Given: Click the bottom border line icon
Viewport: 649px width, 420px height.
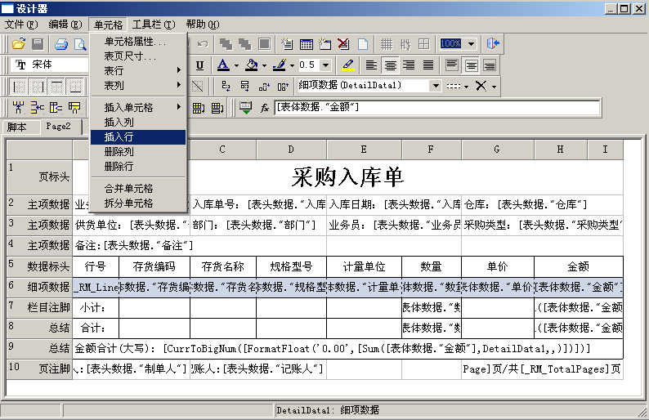Looking at the screenshot, I should [75, 87].
